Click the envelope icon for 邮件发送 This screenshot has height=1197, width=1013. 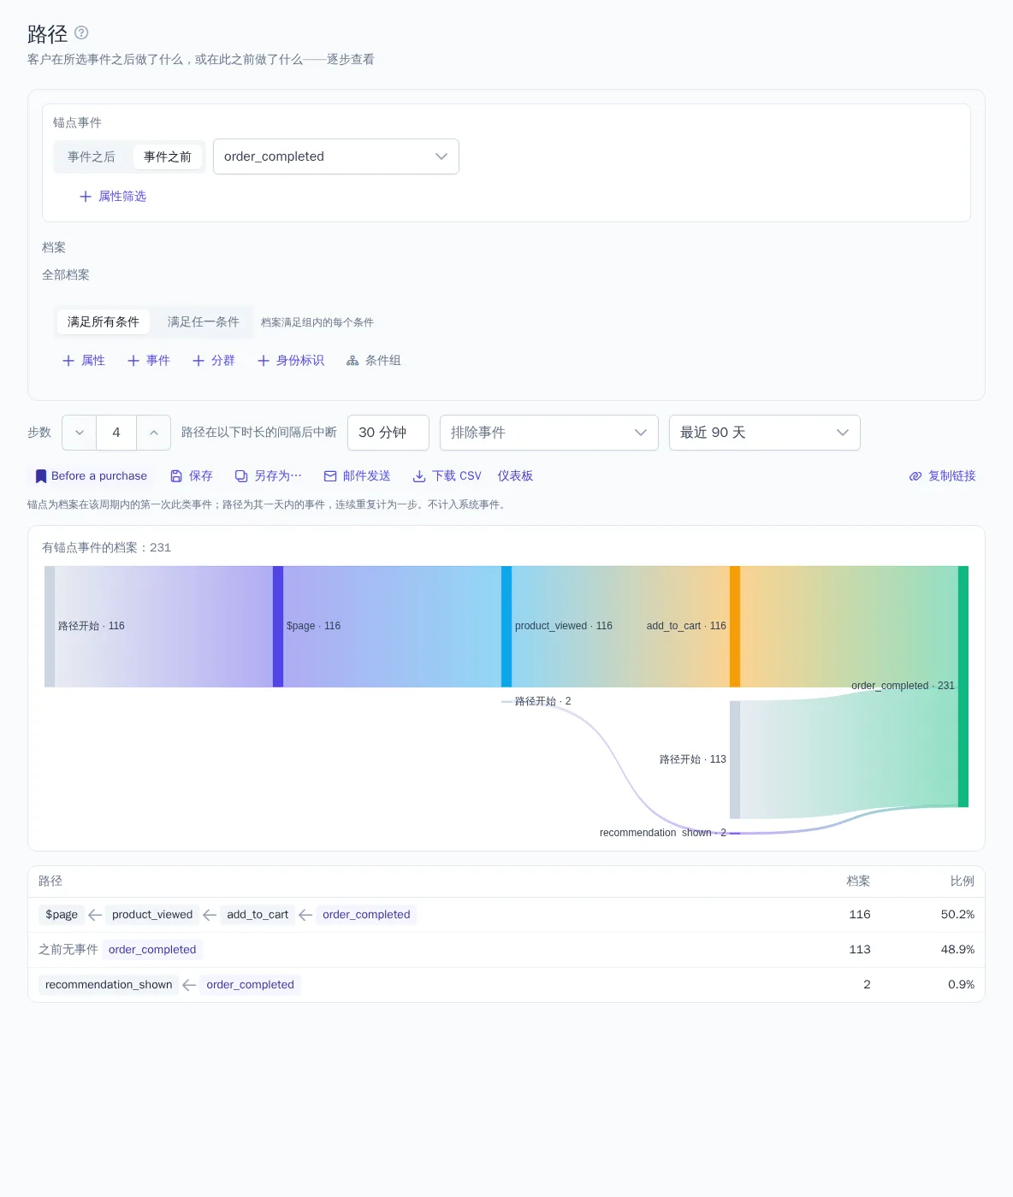tap(330, 476)
